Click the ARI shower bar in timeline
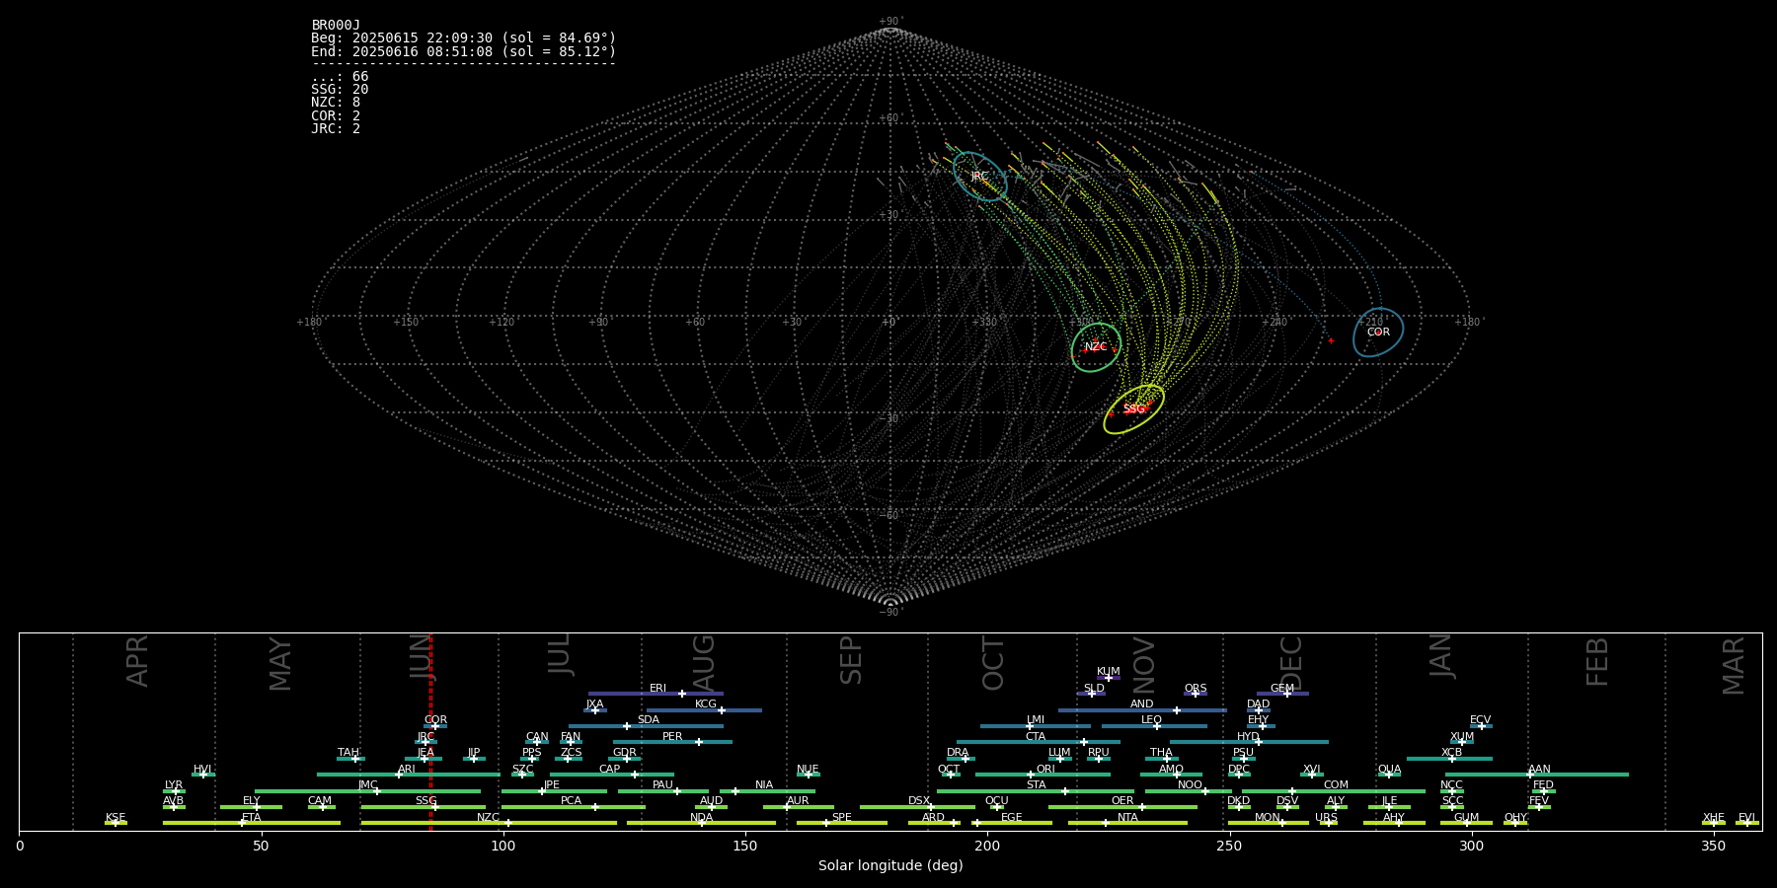The height and width of the screenshot is (888, 1777). click(409, 775)
